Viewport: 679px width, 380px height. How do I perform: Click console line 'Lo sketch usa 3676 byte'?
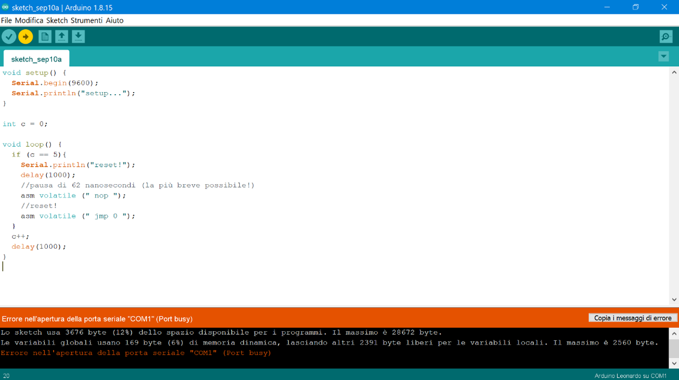click(x=221, y=332)
